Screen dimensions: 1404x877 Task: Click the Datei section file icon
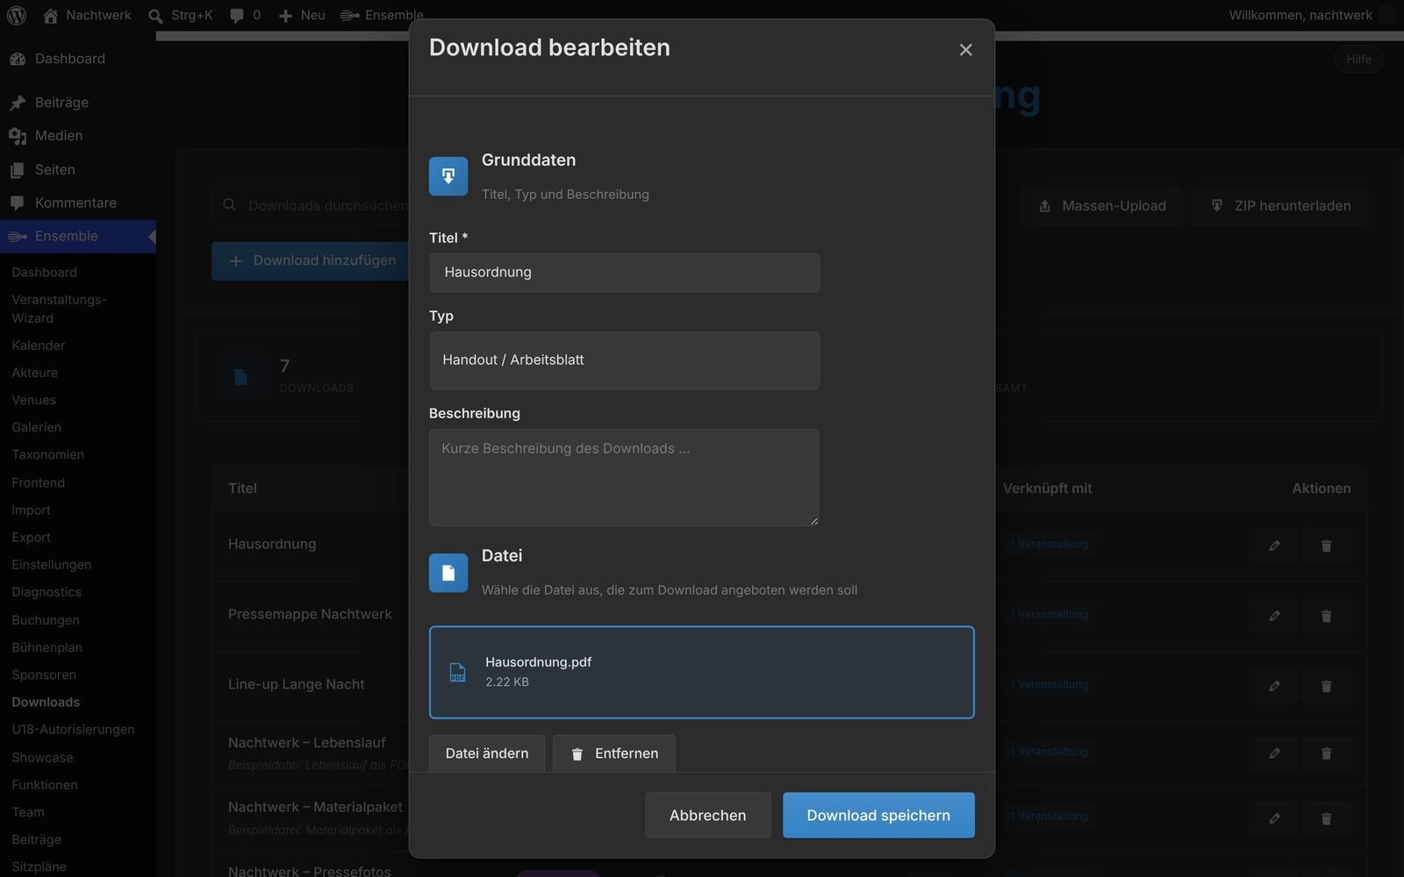[448, 573]
